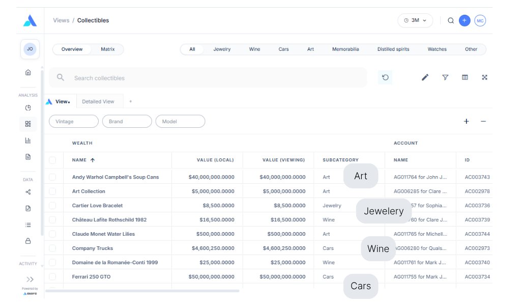Open the 3M time period dropdown
This screenshot has width=521, height=307.
click(x=415, y=20)
